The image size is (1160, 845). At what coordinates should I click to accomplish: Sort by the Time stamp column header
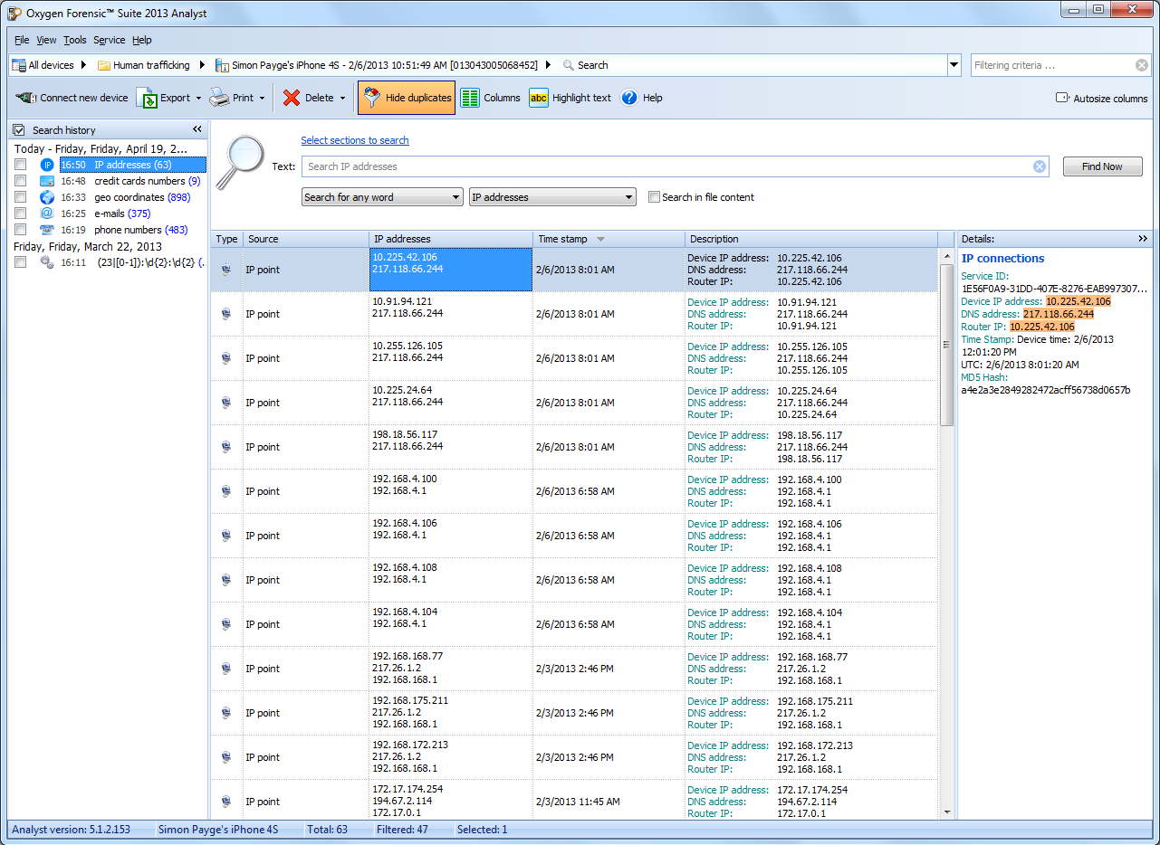[x=609, y=239]
